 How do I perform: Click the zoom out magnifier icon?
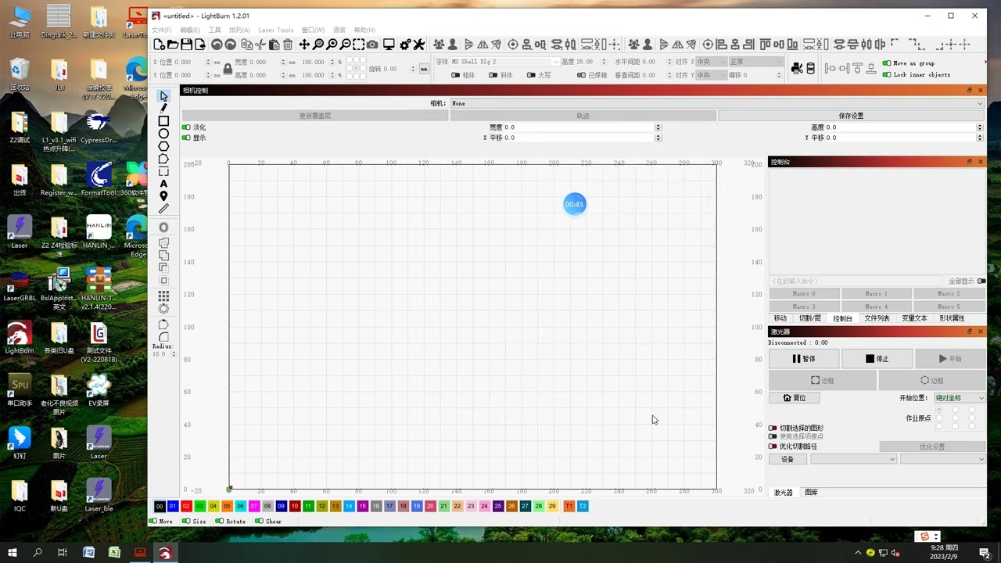click(x=346, y=45)
